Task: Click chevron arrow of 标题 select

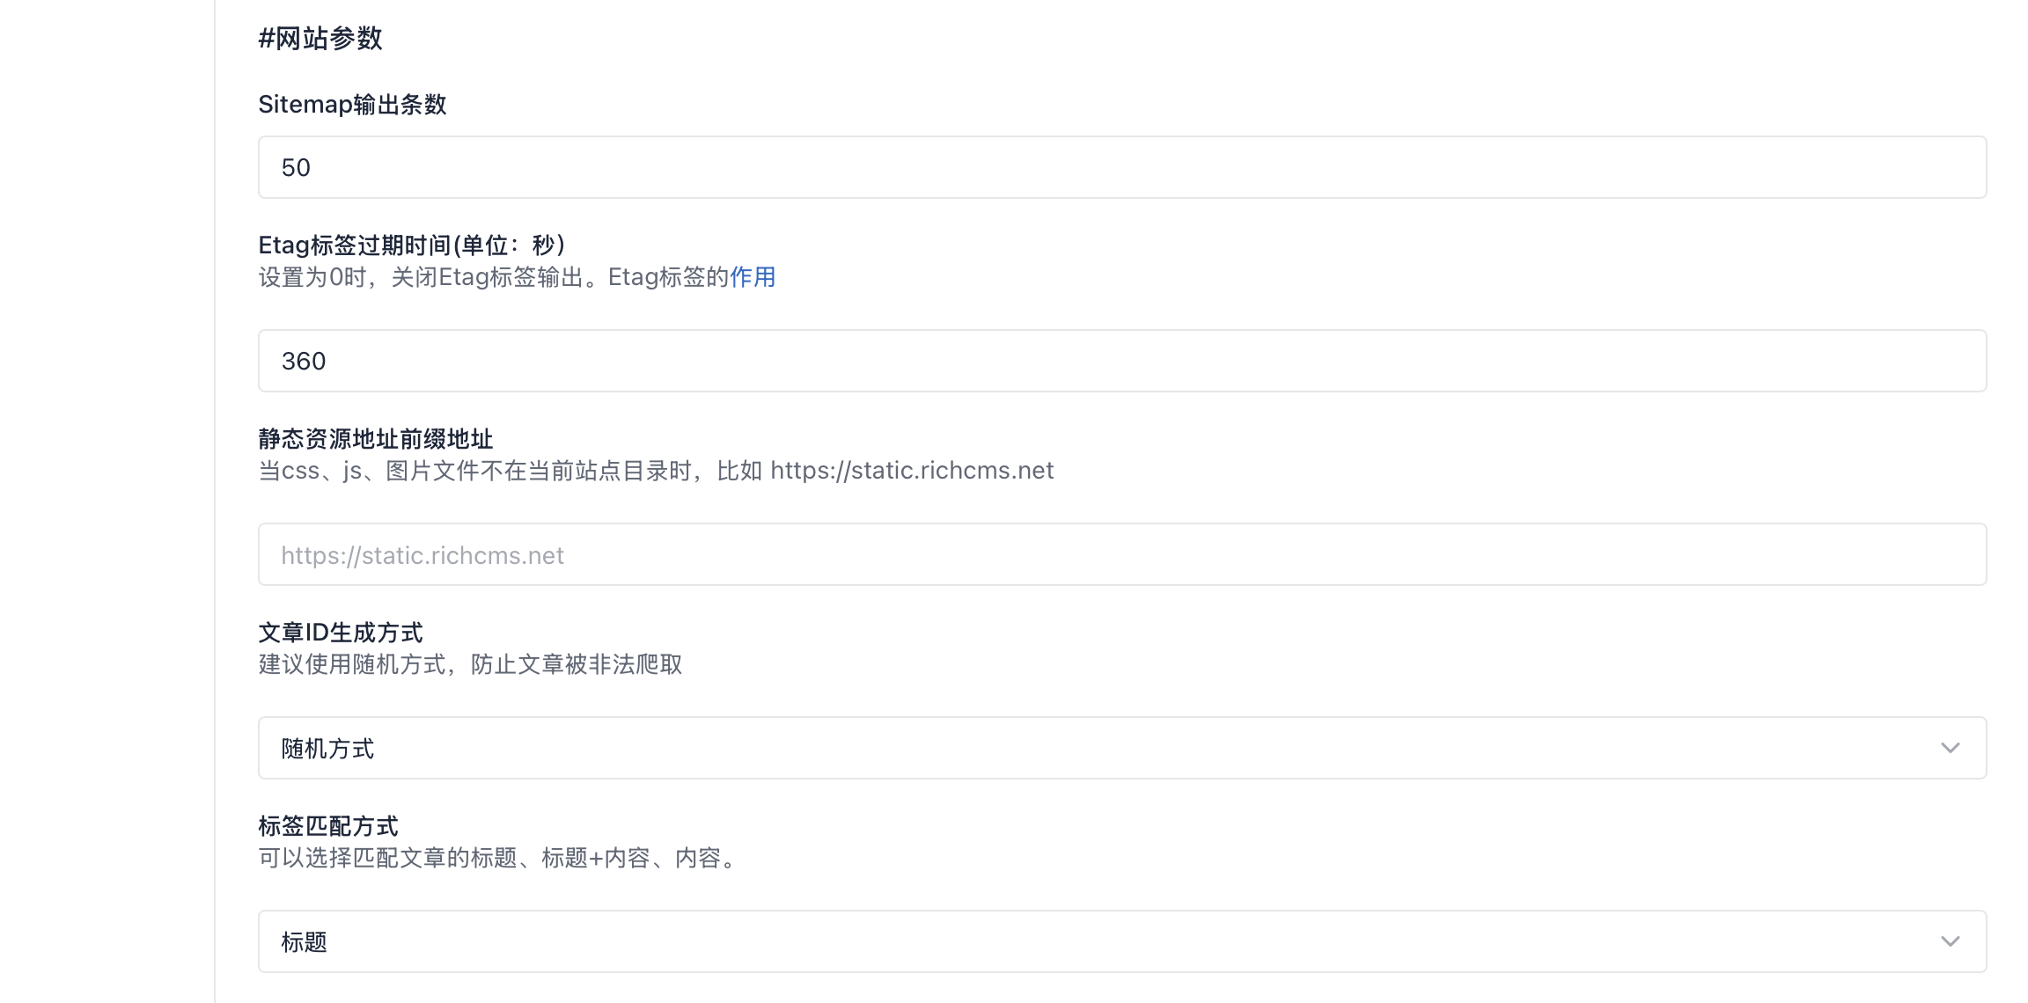Action: [x=1950, y=941]
